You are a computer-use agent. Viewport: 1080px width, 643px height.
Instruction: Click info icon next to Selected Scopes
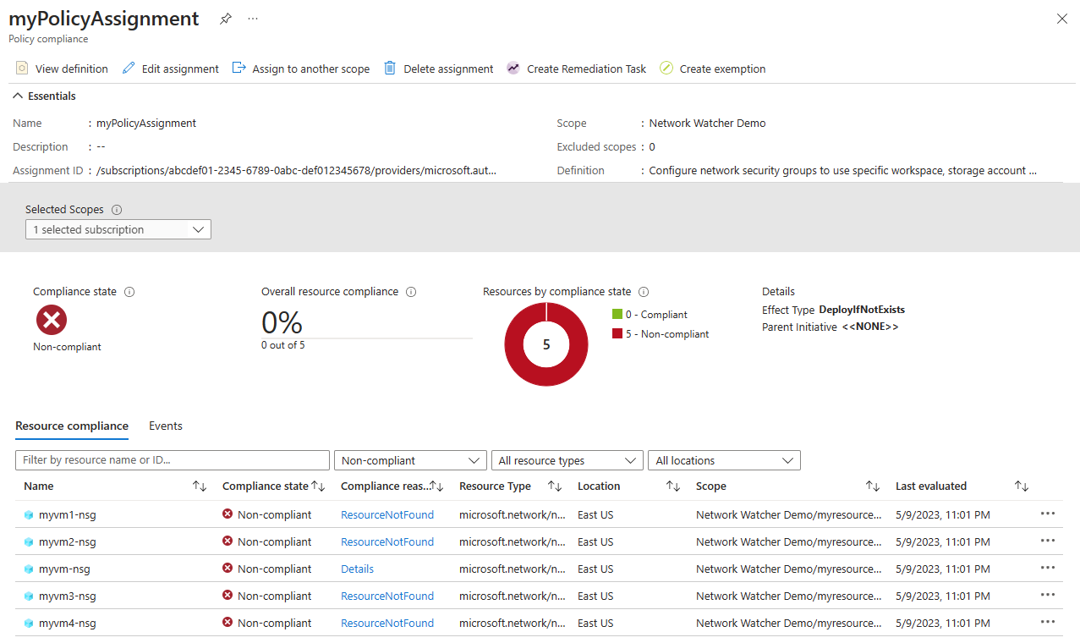(117, 210)
